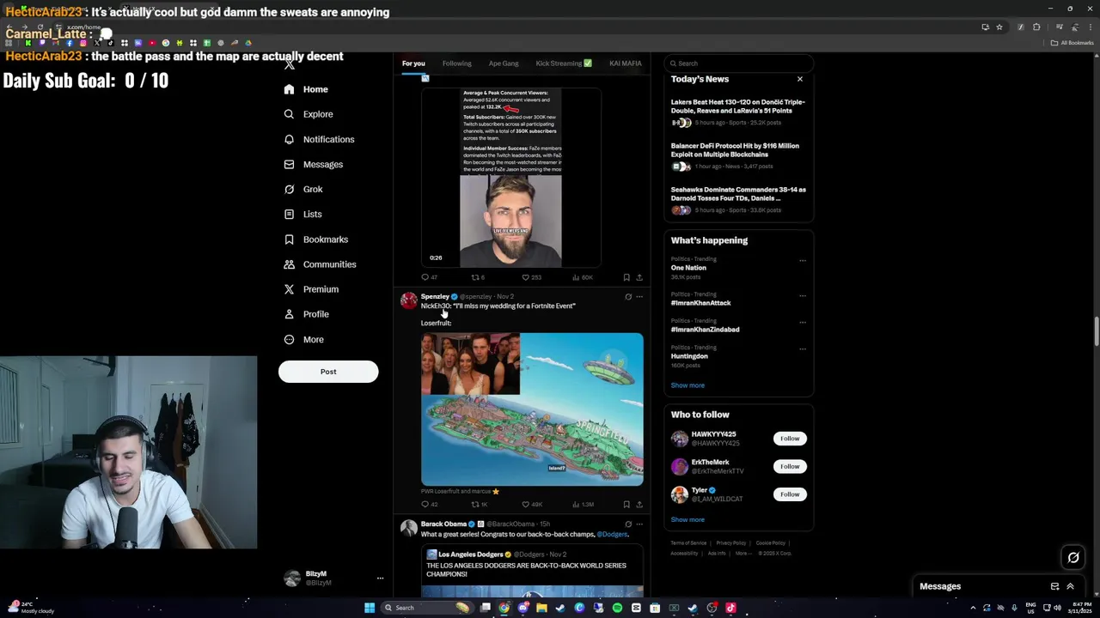Screen dimensions: 1100x618
Task: Open the three-dot menu on Spenzley's post
Action: tap(639, 297)
